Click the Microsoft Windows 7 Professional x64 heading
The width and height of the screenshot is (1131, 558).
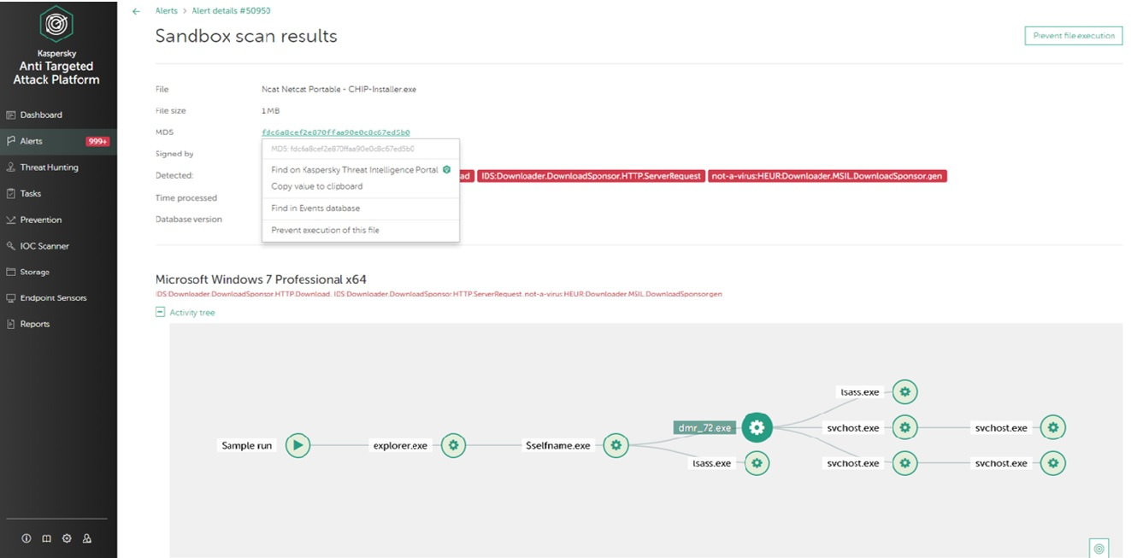point(261,279)
